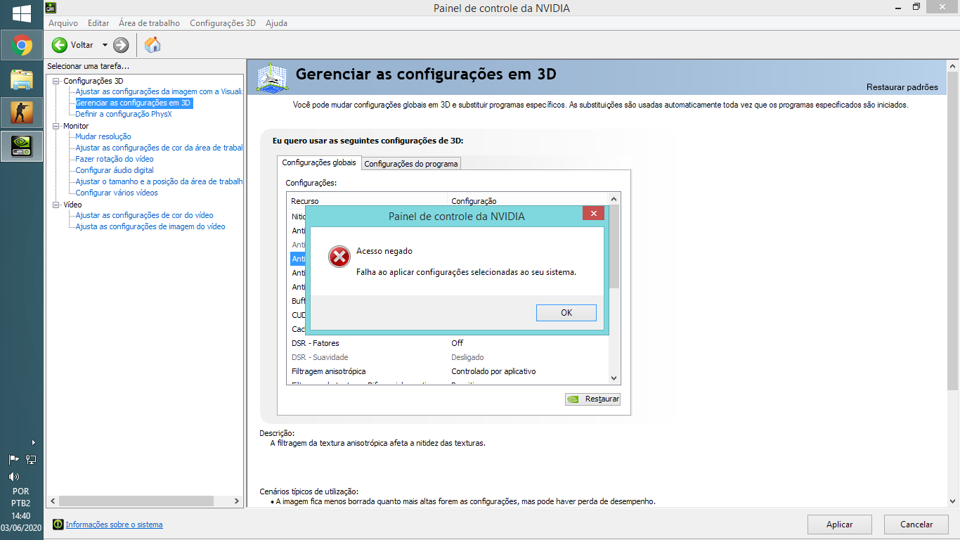Viewport: 960px width, 540px height.
Task: Open Informações sobre o sistema link
Action: point(114,525)
